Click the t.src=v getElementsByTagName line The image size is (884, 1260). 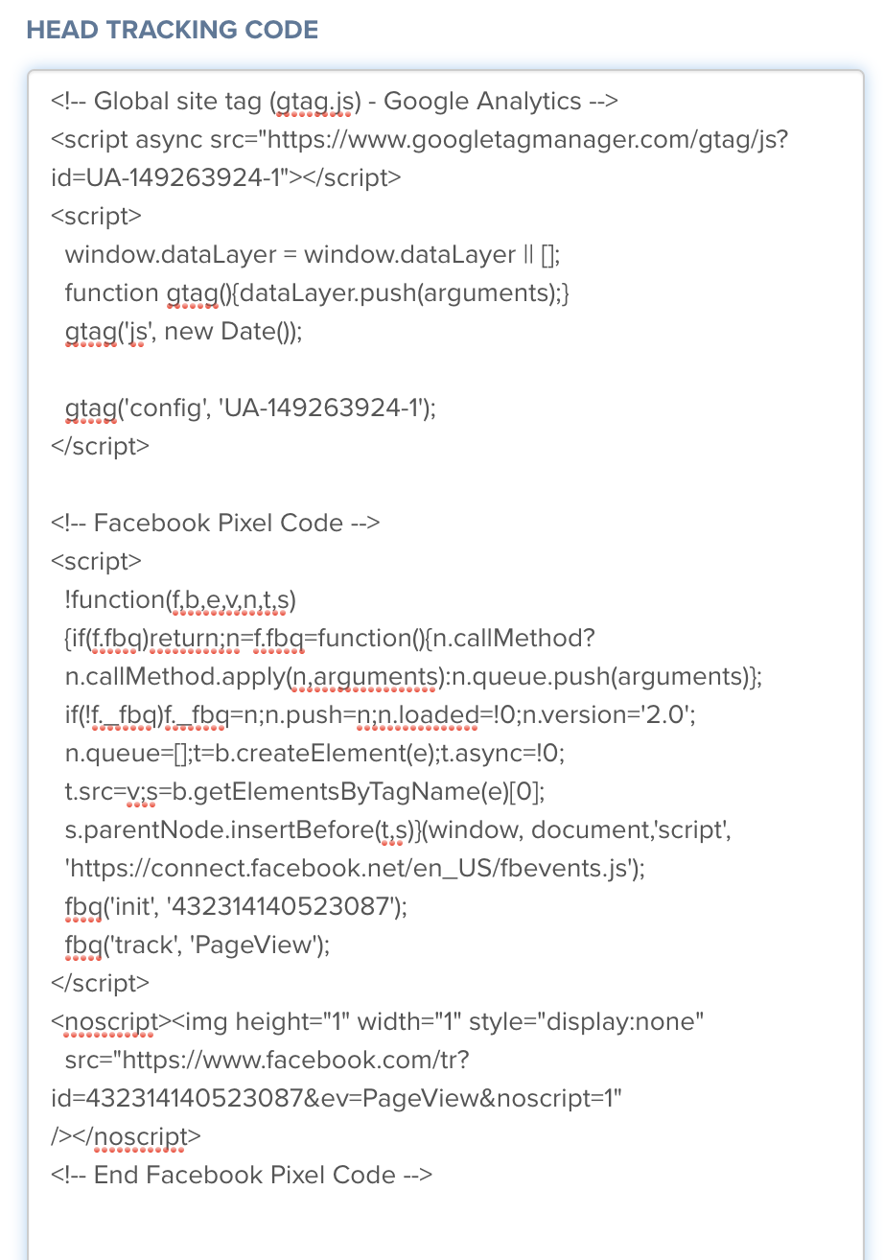pos(305,791)
